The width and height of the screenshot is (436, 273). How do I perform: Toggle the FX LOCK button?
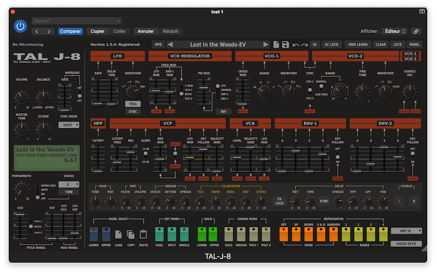pyautogui.click(x=280, y=201)
